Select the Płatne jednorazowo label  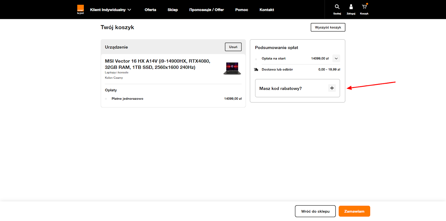[x=127, y=99]
